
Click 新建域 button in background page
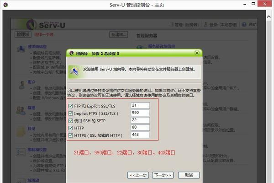pyautogui.click(x=118, y=34)
